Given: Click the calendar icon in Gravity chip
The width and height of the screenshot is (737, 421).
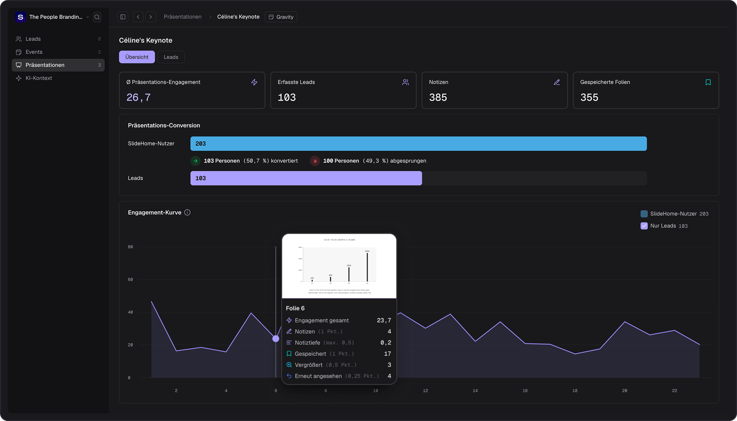Looking at the screenshot, I should (271, 17).
